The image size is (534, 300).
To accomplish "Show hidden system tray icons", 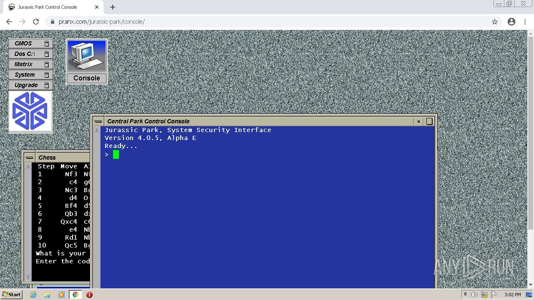I will point(465,295).
